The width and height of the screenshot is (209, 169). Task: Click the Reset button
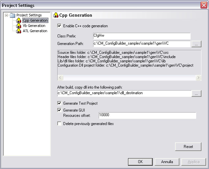188,146
